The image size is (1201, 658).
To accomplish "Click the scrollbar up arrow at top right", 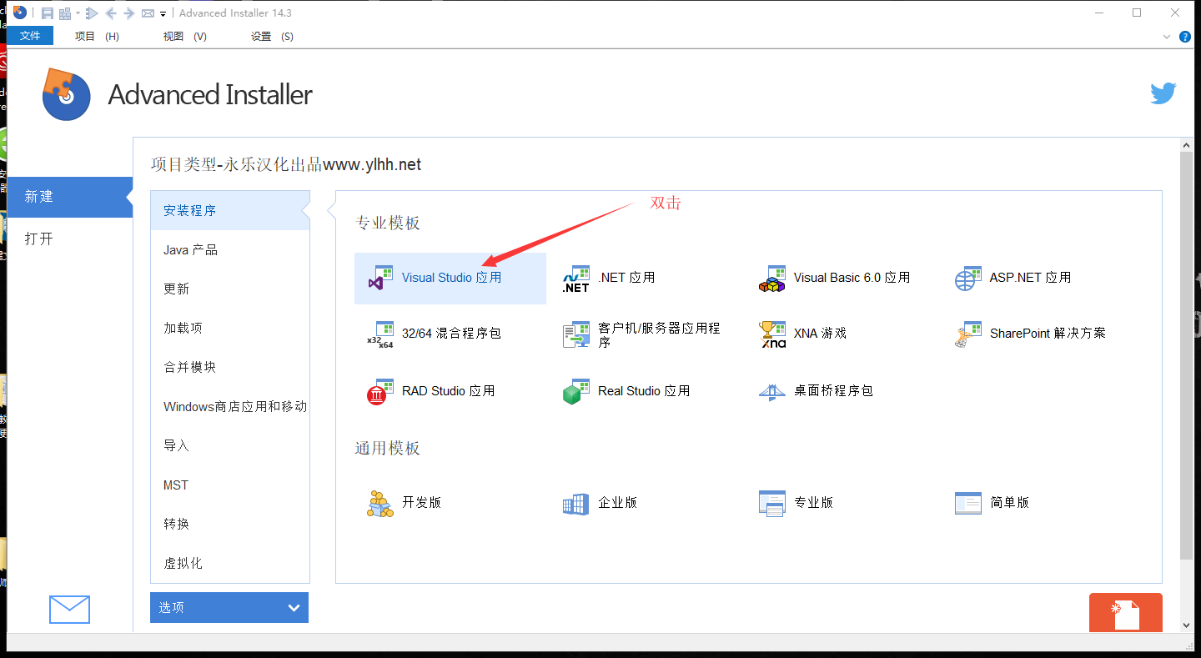I will (x=1187, y=145).
